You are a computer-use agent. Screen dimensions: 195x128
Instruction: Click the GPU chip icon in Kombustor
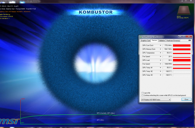184,10
